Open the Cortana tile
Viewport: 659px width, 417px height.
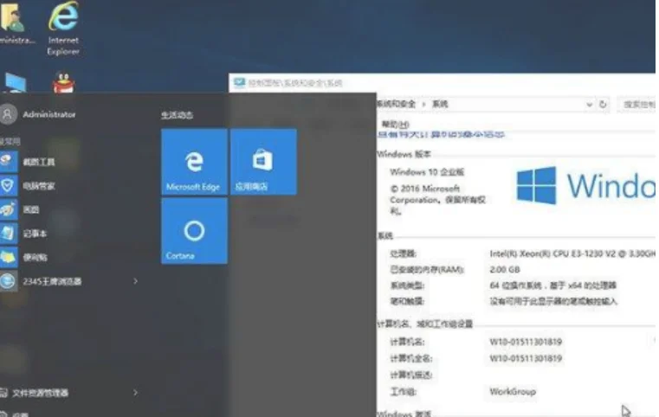click(x=194, y=231)
